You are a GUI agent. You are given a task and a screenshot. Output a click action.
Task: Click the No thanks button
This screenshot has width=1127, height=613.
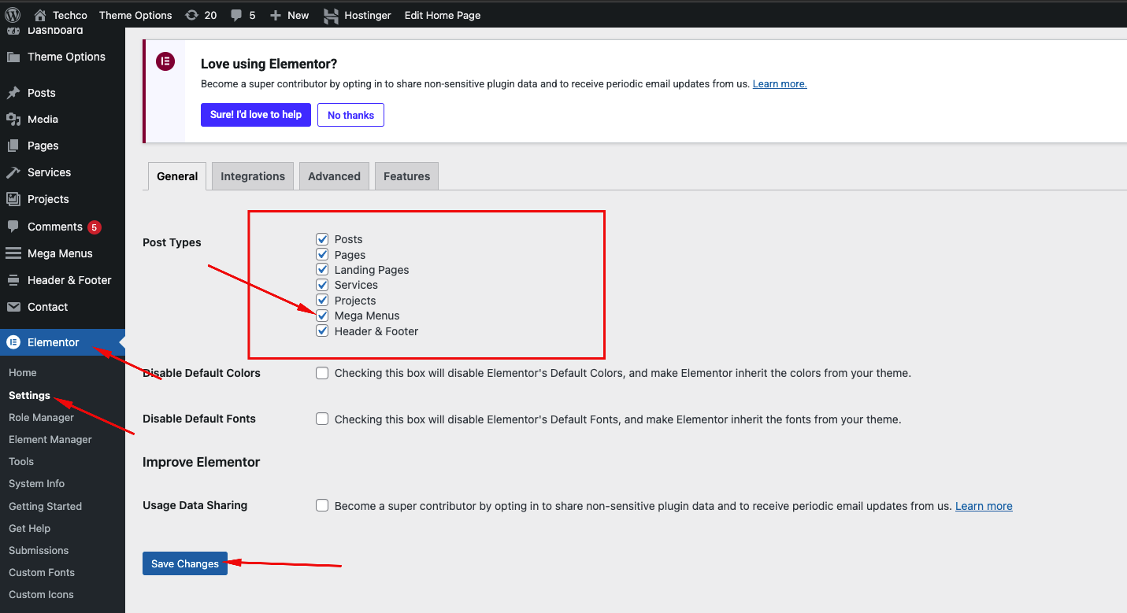click(x=350, y=115)
